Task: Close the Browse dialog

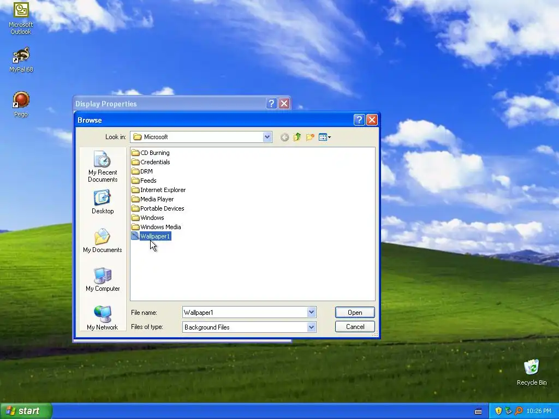Action: coord(372,119)
